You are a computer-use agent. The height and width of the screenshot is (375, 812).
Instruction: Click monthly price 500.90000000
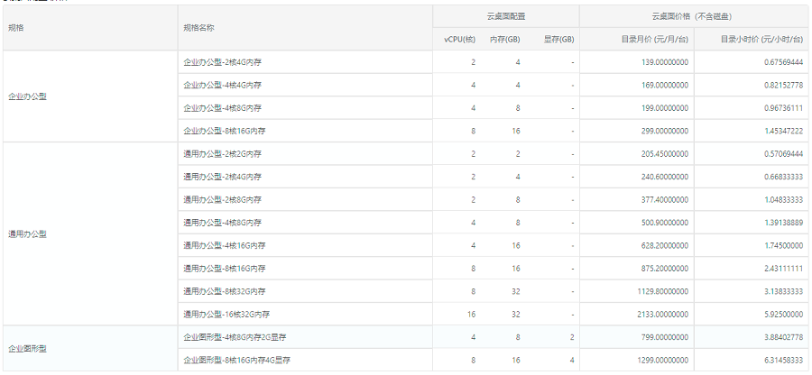coord(665,223)
